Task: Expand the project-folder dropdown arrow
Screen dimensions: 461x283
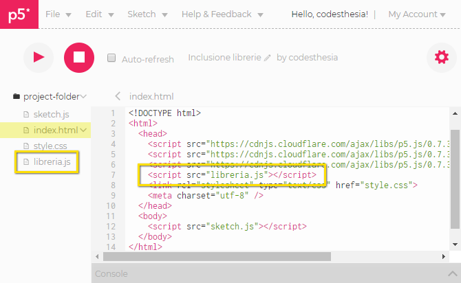Action: click(x=83, y=97)
